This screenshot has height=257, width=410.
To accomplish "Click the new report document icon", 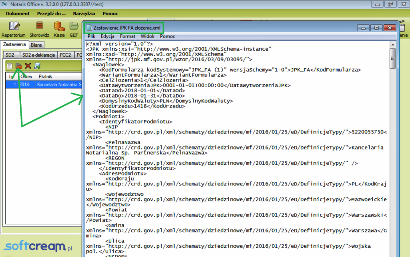I will [10, 66].
